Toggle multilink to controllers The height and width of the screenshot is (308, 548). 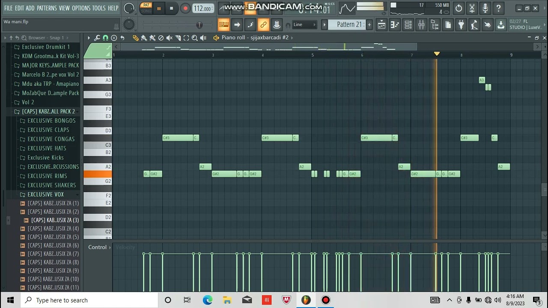click(277, 25)
